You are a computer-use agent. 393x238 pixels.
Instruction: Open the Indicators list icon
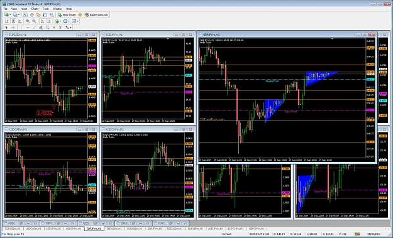57,21
